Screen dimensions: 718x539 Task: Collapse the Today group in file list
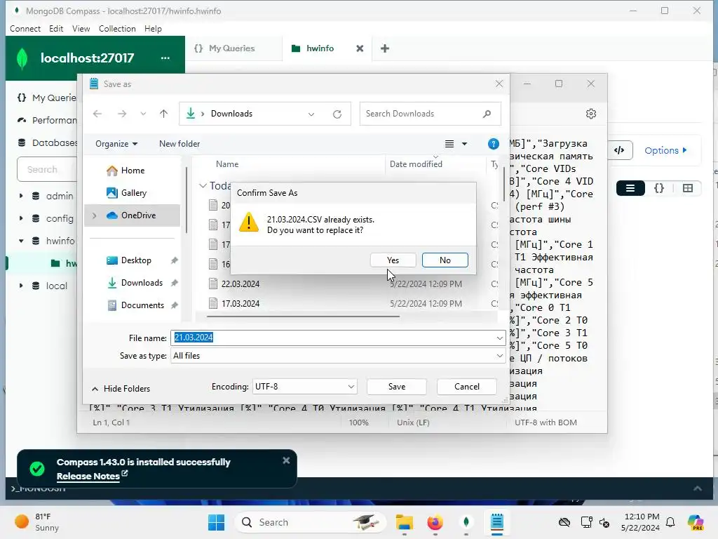click(x=203, y=185)
